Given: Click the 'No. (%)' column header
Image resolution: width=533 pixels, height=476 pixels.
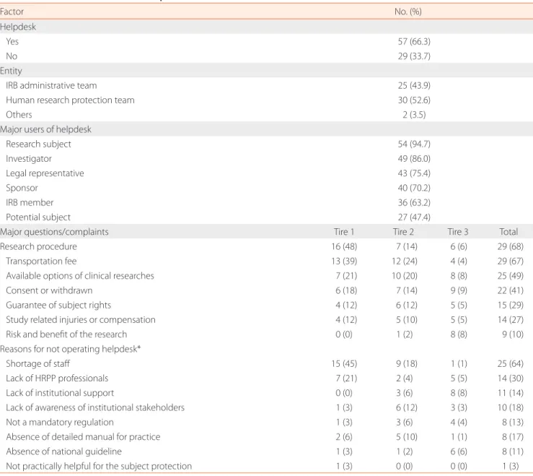Looking at the screenshot, I should coord(408,12).
